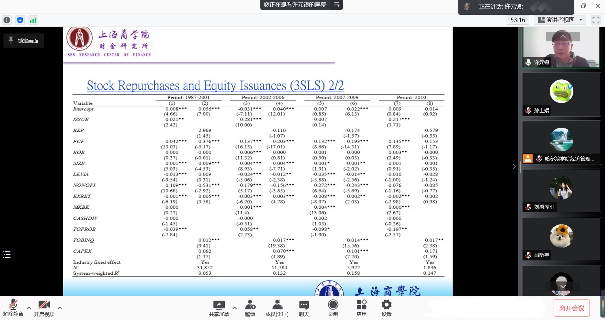605x320 pixels.
Task: Expand the share screen options arrow
Action: point(235,308)
